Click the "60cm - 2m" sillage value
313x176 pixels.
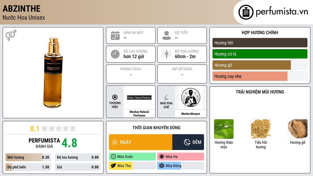pos(185,57)
